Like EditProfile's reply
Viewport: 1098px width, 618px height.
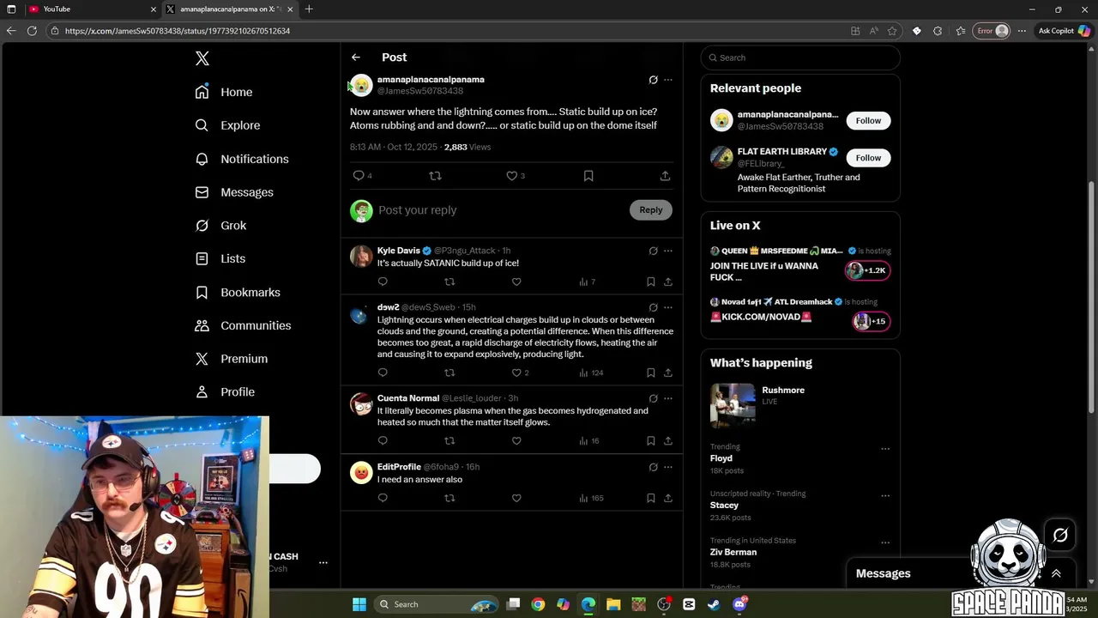(x=516, y=498)
